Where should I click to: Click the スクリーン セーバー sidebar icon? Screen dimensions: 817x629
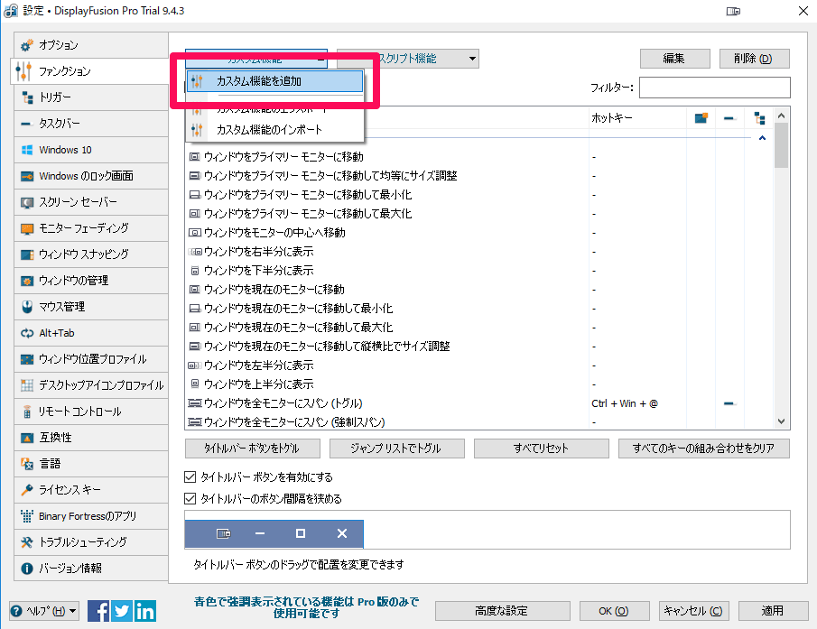[27, 202]
